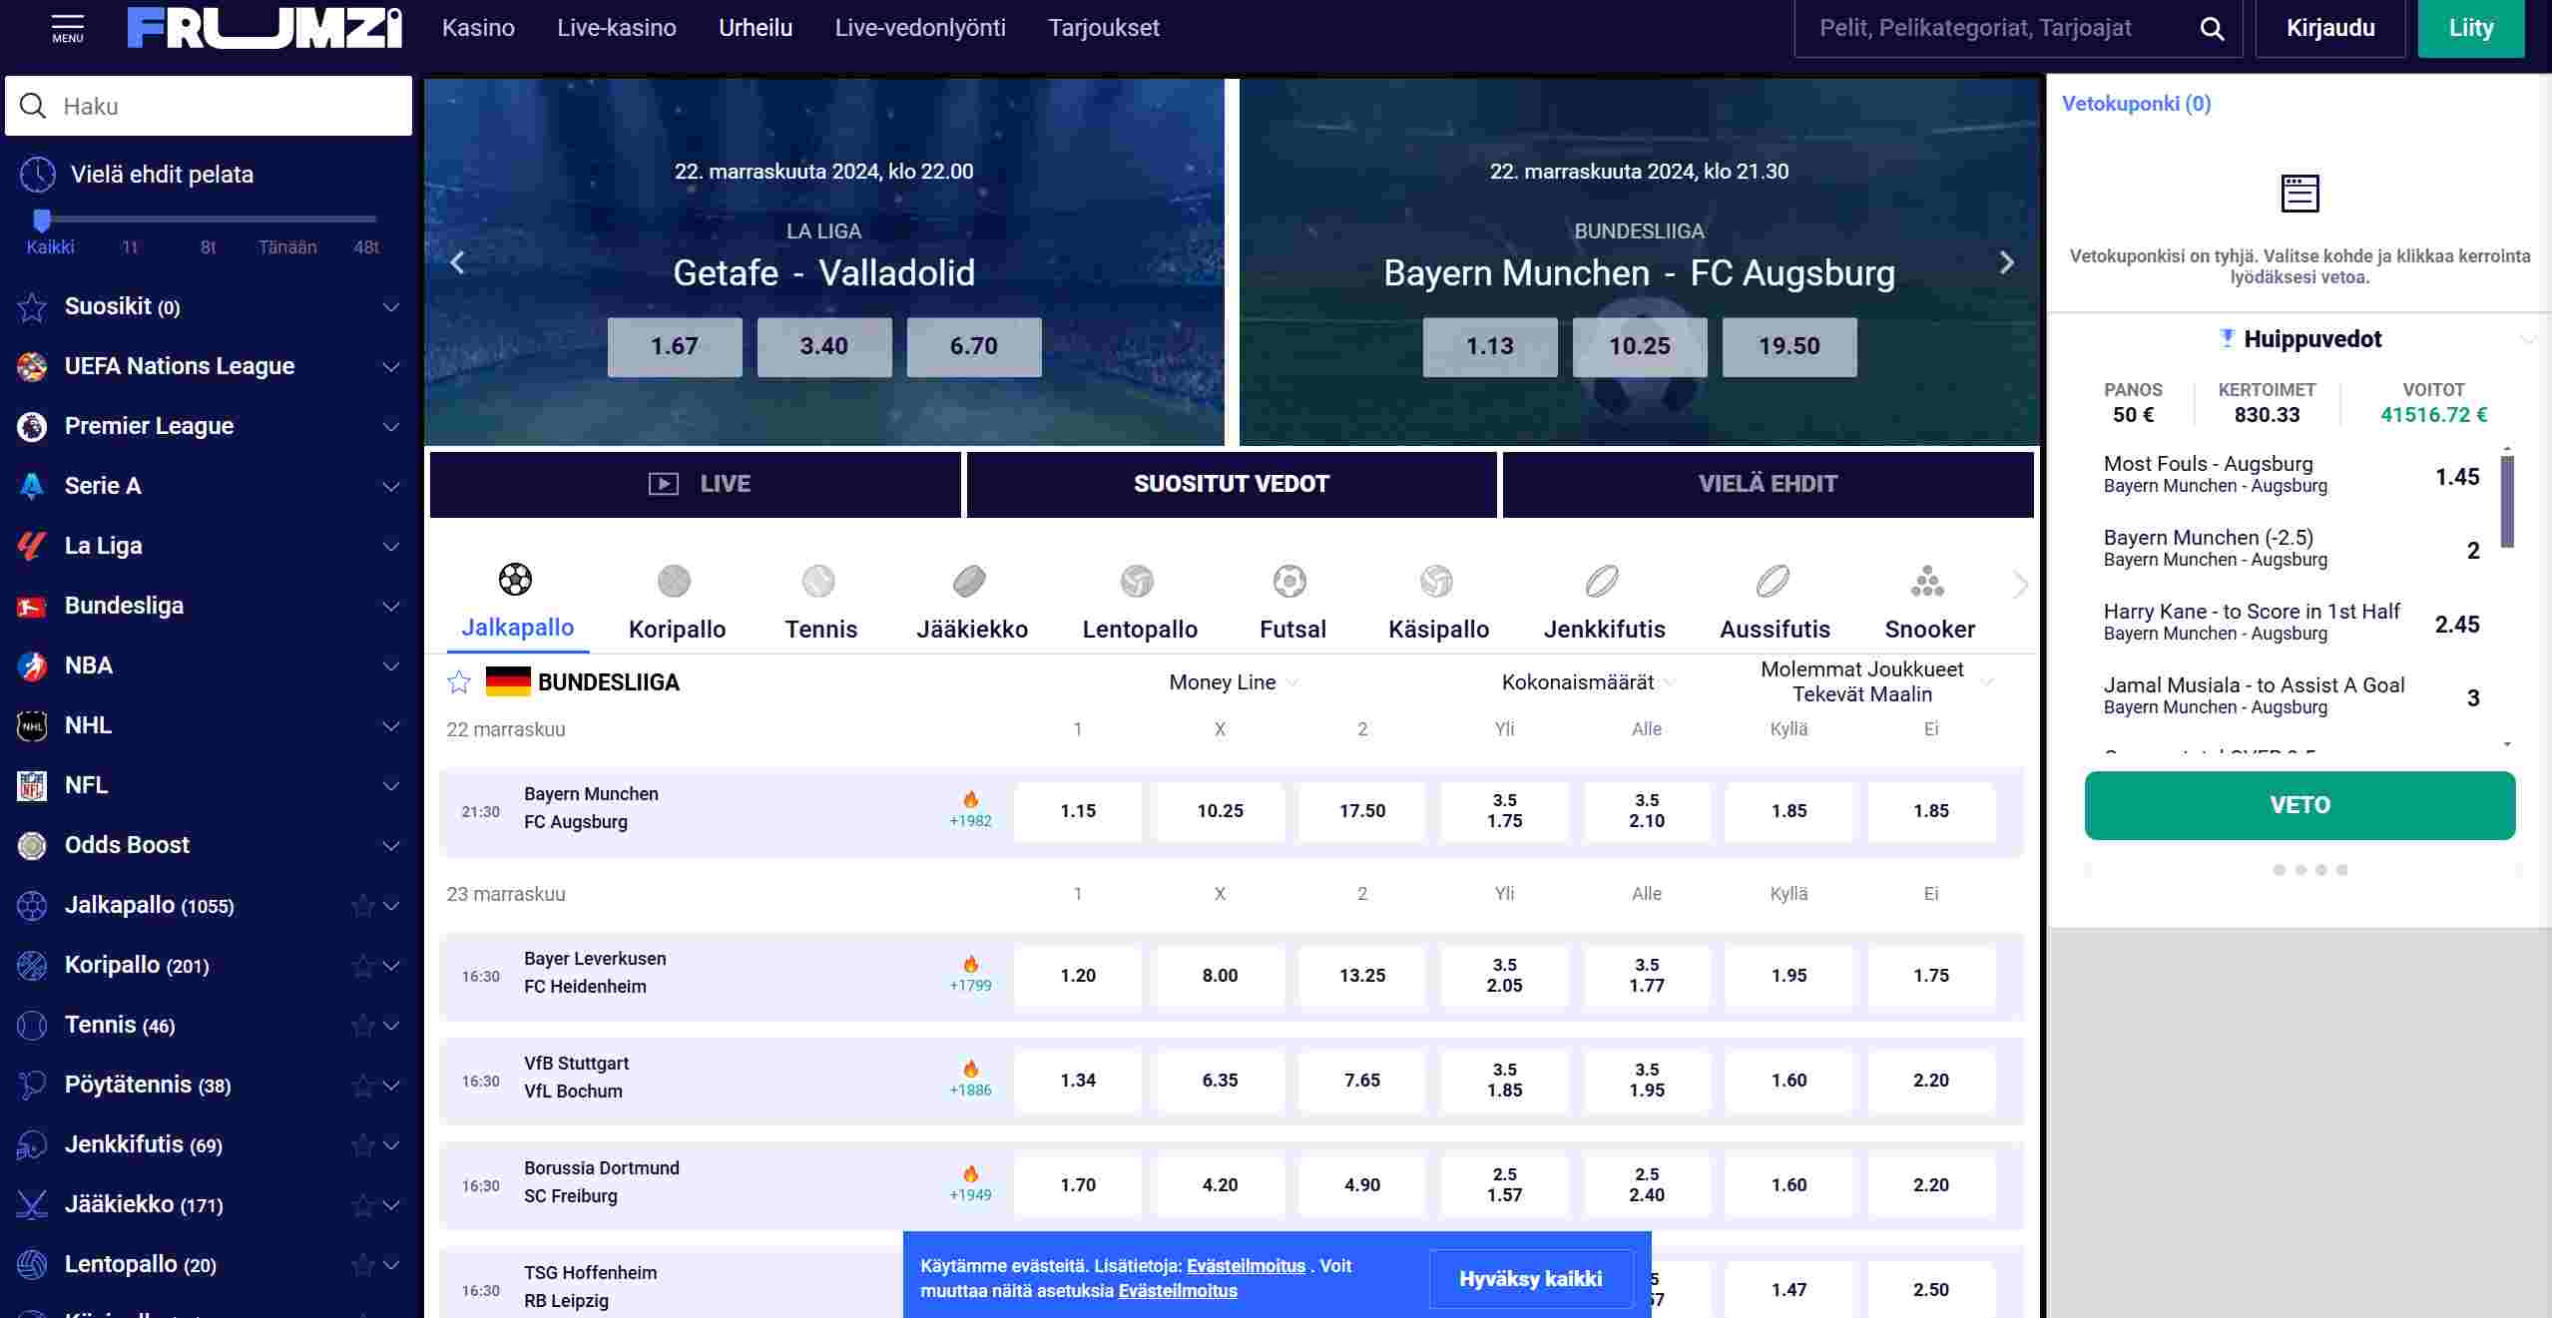This screenshot has height=1318, width=2552.
Task: Select the Snooker balls icon tab
Action: (1927, 581)
